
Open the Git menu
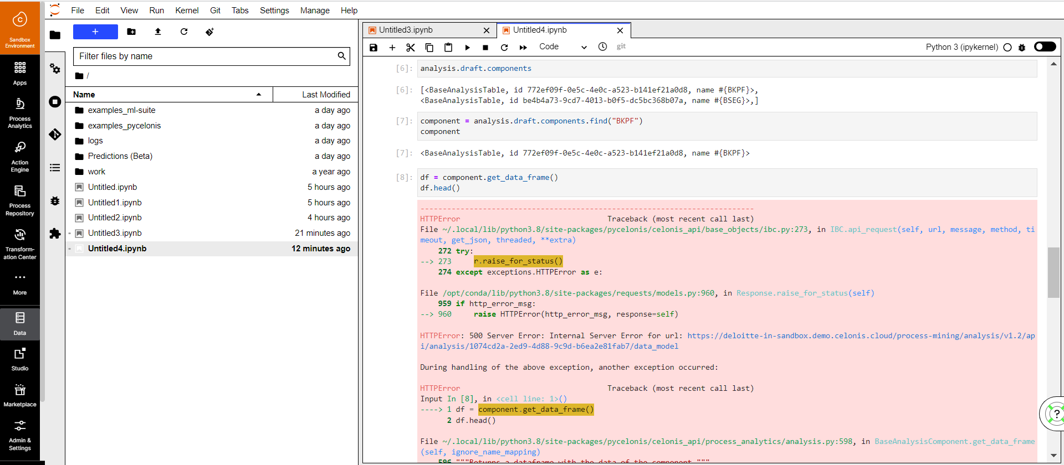pos(215,11)
